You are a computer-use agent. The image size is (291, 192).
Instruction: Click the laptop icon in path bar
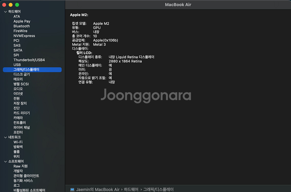pyautogui.click(x=72, y=189)
